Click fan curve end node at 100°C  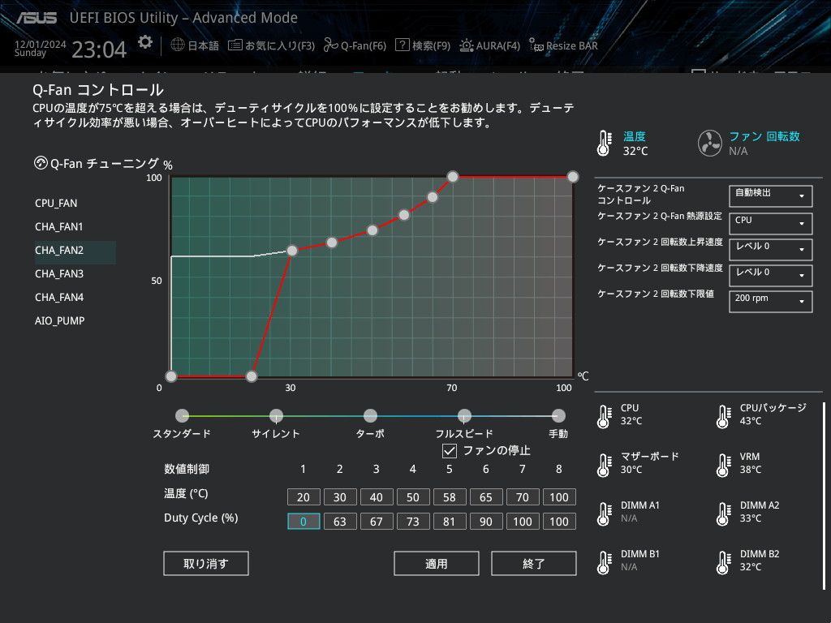click(573, 176)
